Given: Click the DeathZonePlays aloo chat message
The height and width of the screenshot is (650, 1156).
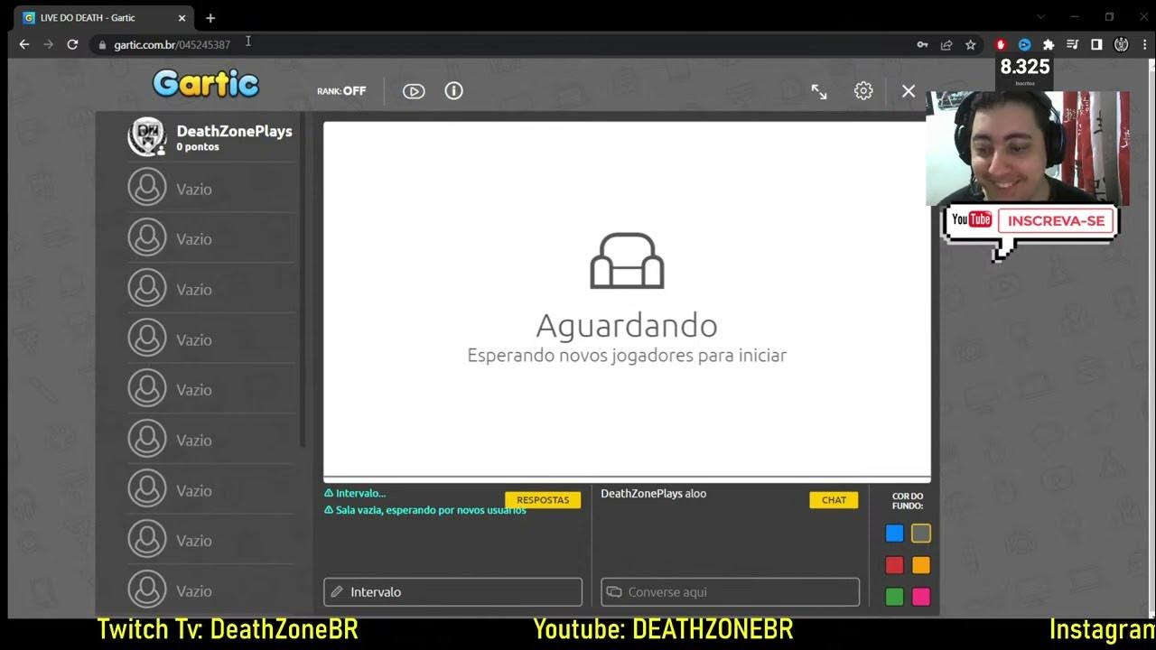Looking at the screenshot, I should coord(654,494).
